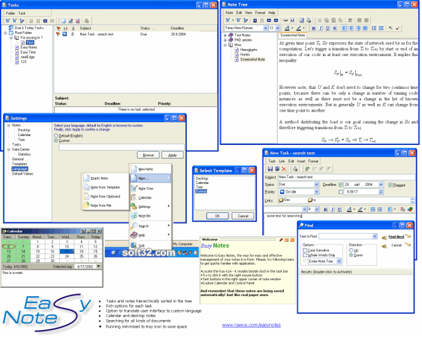Open the www.rawos.com/easynotes link
Image resolution: width=422 pixels, height=337 pixels.
(251, 325)
